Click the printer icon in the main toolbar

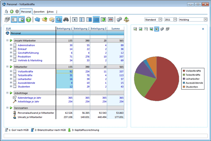[x=7, y=20]
